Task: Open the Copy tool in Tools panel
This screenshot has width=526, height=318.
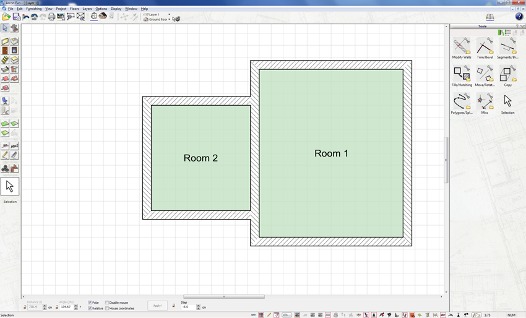Action: [x=507, y=76]
